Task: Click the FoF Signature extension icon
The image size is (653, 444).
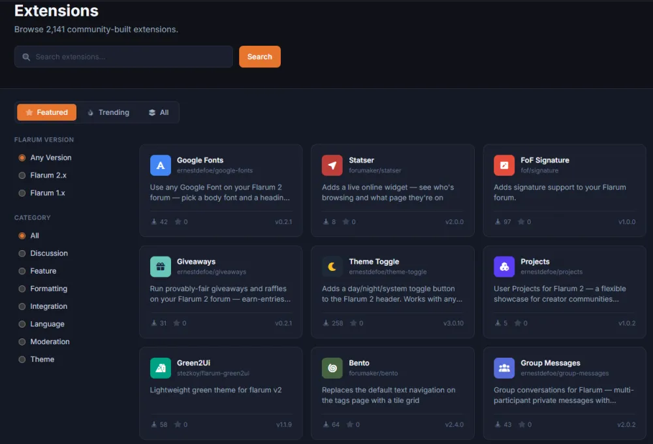Action: point(504,165)
